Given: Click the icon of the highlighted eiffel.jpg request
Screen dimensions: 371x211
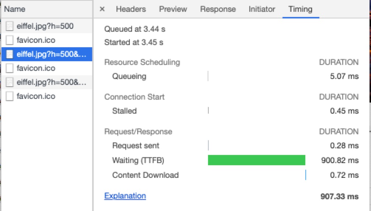Looking at the screenshot, I should click(x=10, y=54).
